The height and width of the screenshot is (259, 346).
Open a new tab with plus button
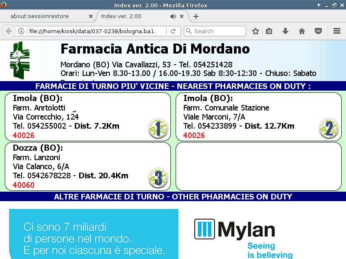coord(196,16)
